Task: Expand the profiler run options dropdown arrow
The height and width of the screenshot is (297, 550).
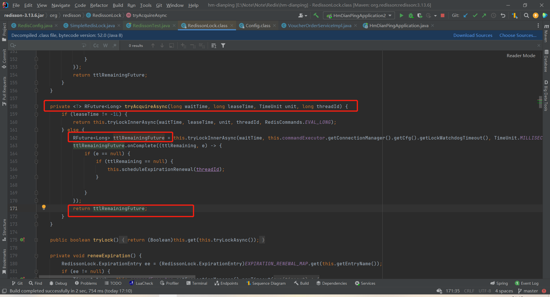Action: coord(435,16)
